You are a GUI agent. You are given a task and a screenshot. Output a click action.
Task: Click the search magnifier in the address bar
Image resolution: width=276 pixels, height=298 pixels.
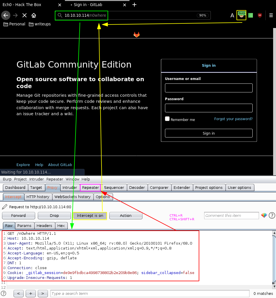click(60, 15)
